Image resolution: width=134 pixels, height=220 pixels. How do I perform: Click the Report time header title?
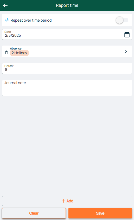click(67, 5)
